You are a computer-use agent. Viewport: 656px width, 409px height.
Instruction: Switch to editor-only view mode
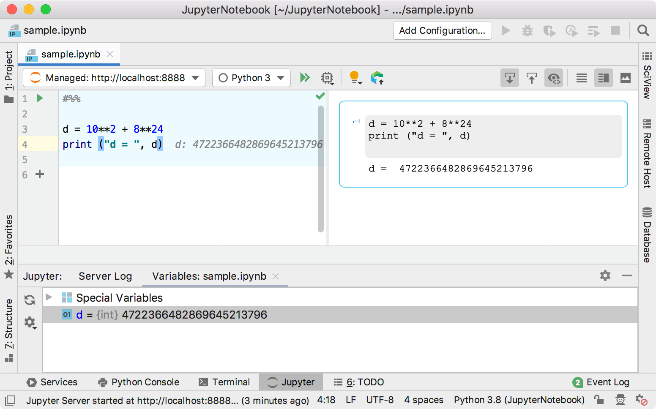(582, 78)
